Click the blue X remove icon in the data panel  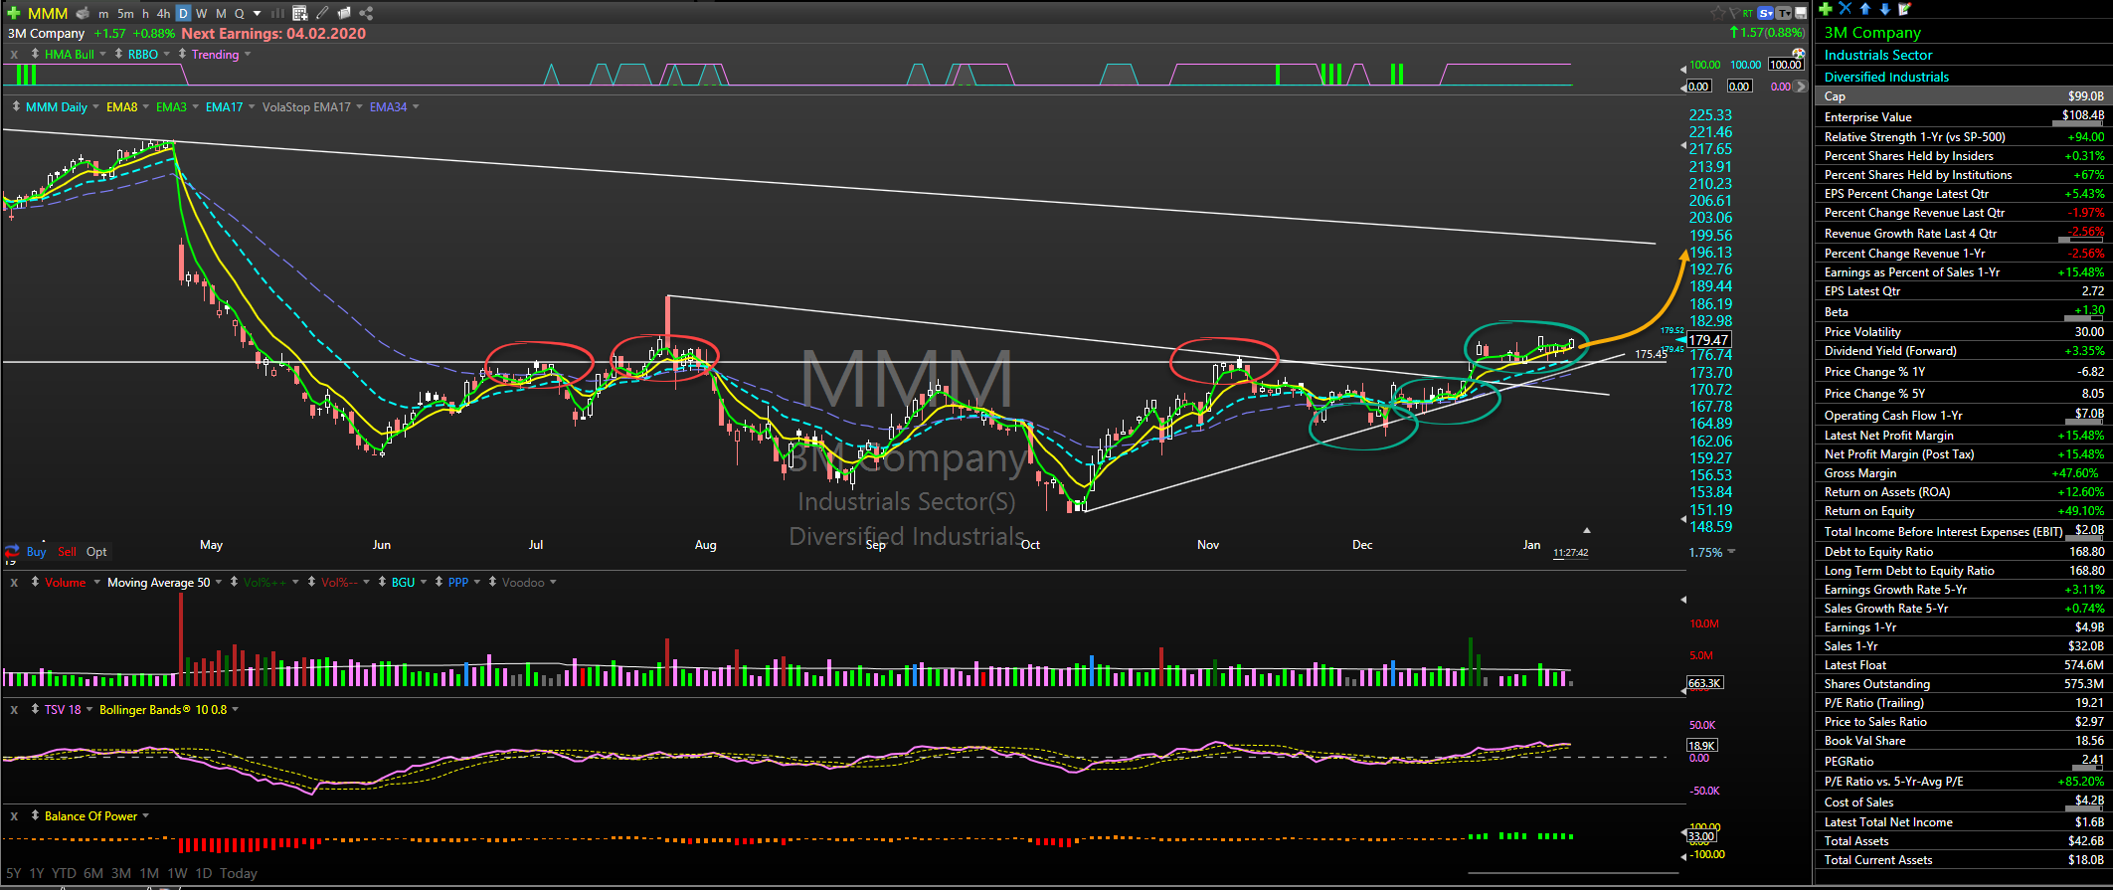pos(1846,8)
